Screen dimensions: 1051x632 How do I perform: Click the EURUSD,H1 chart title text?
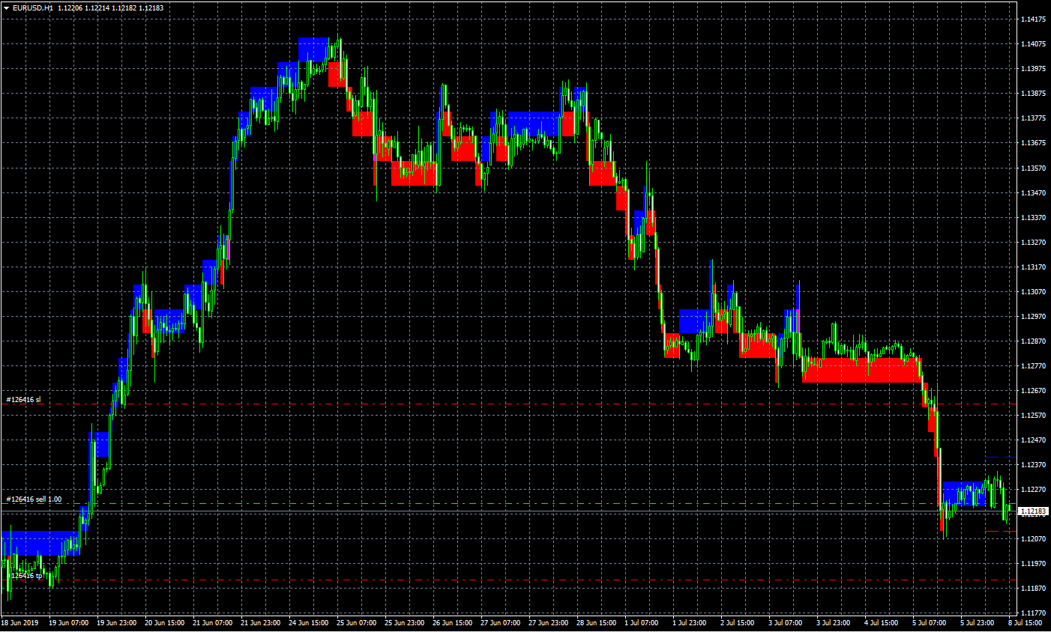[x=32, y=8]
